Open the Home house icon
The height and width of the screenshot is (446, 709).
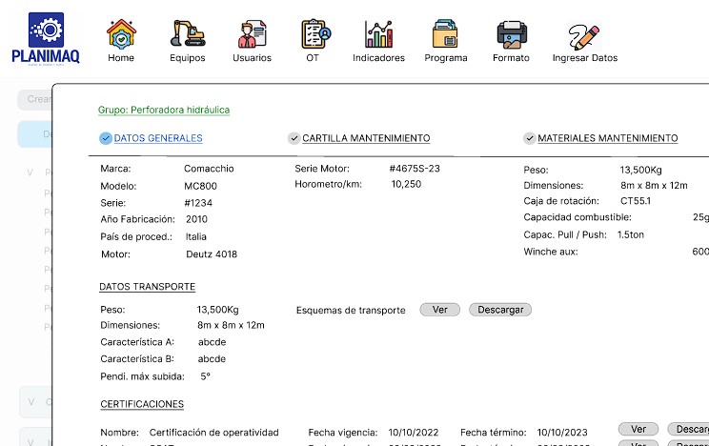(121, 34)
